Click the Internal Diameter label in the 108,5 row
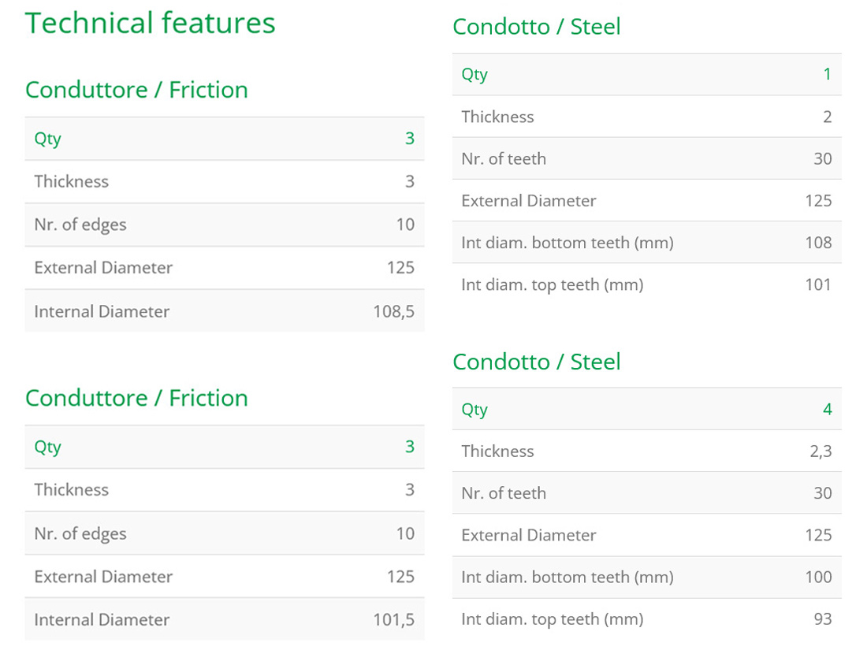The image size is (867, 650). [102, 311]
